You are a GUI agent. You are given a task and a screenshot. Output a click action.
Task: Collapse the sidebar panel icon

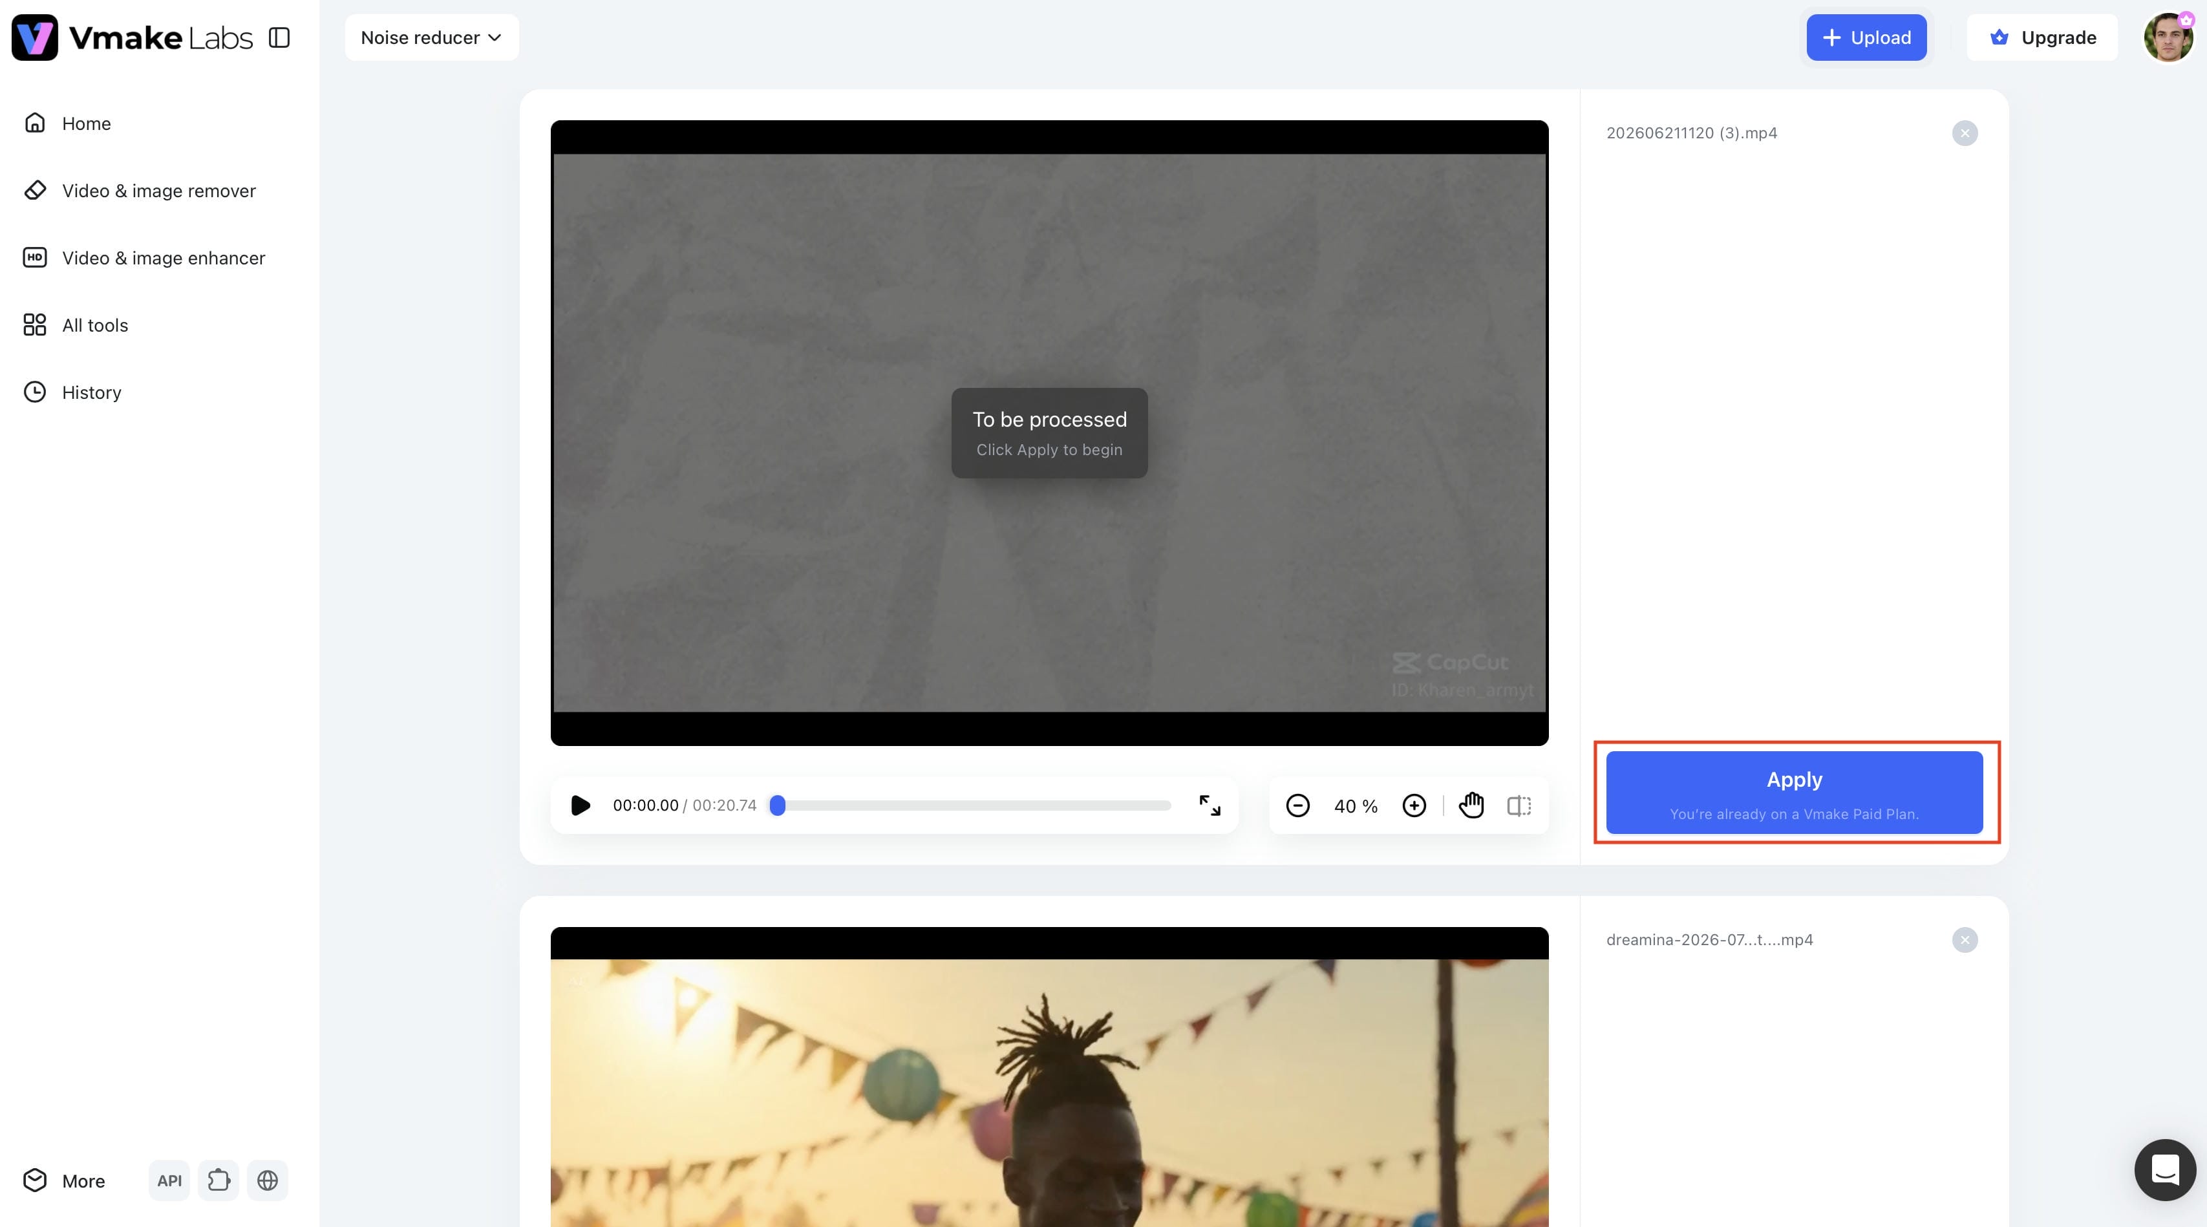coord(279,37)
